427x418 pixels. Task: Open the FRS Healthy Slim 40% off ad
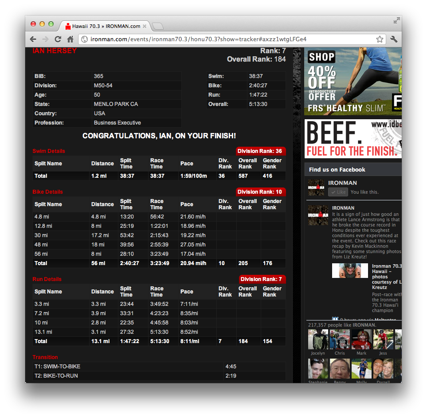point(353,82)
